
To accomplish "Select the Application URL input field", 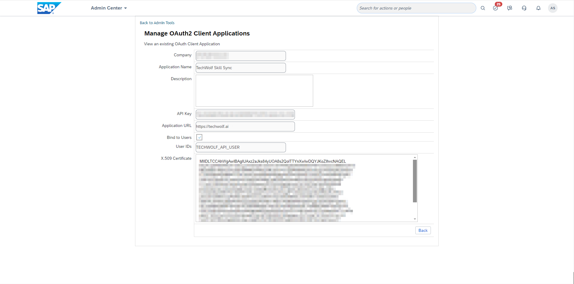I will (x=245, y=126).
